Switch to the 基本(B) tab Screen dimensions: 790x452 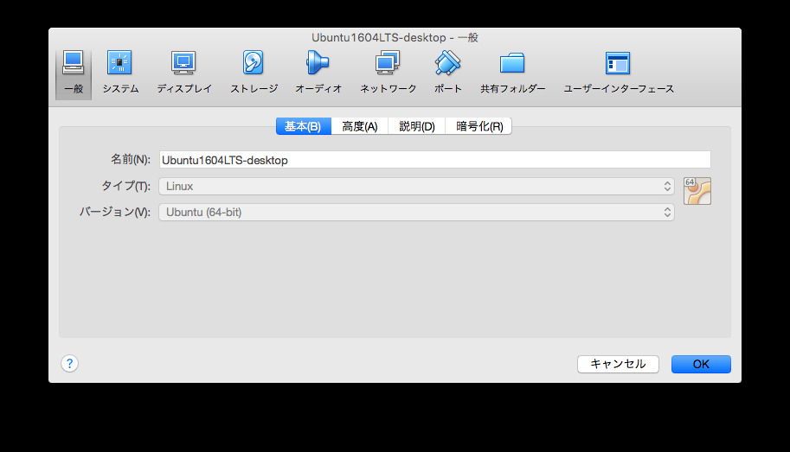(304, 126)
